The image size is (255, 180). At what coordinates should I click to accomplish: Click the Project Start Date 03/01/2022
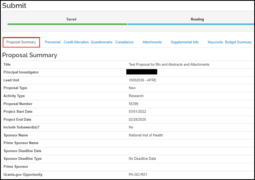[137, 112]
